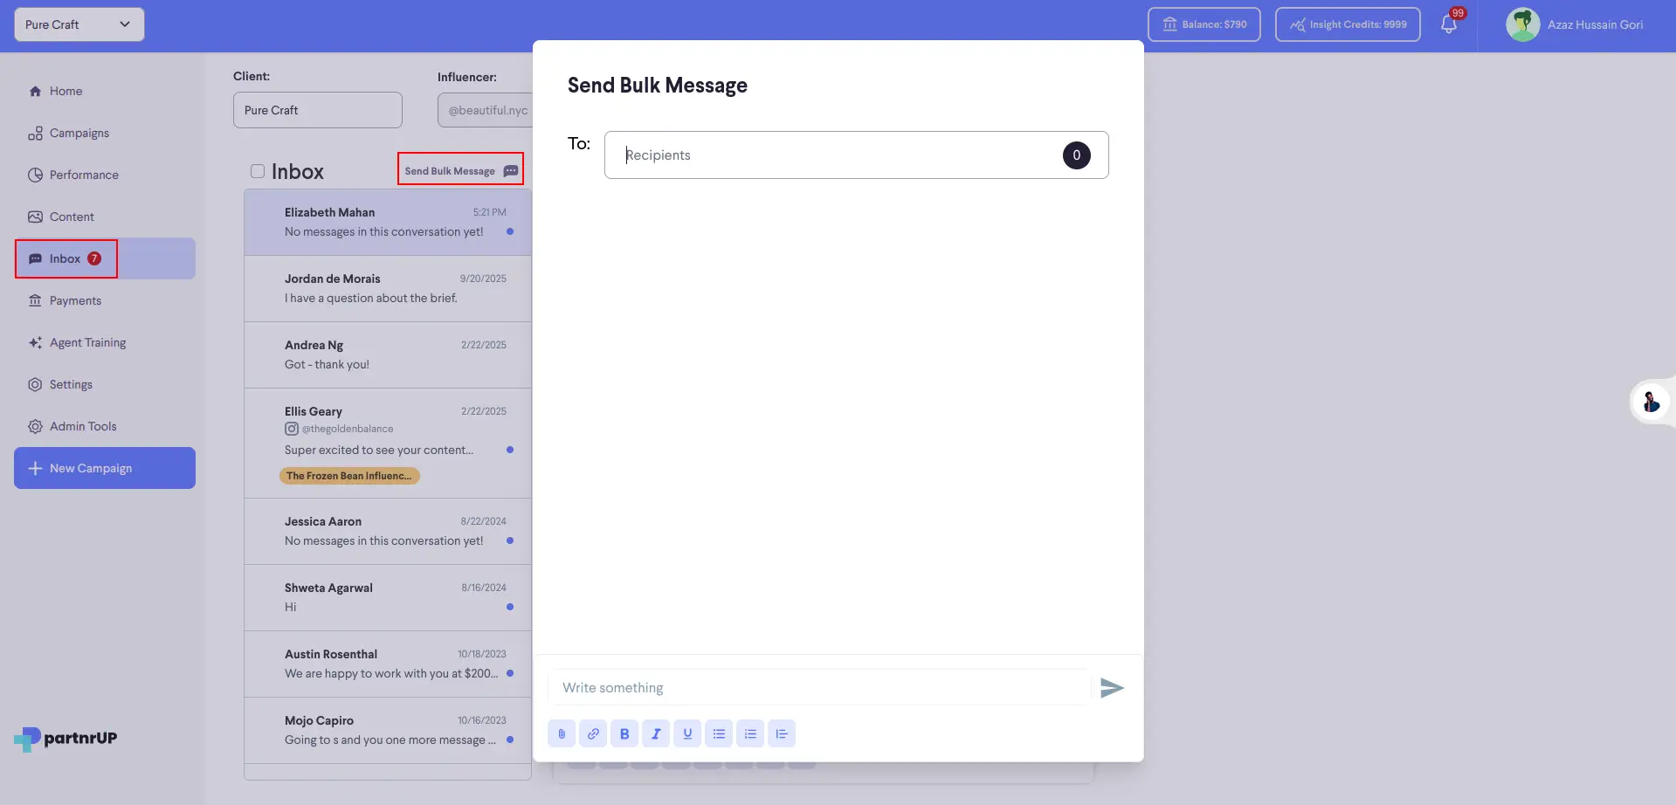
Task: Open Mojo Capiro conversation
Action: tap(388, 731)
